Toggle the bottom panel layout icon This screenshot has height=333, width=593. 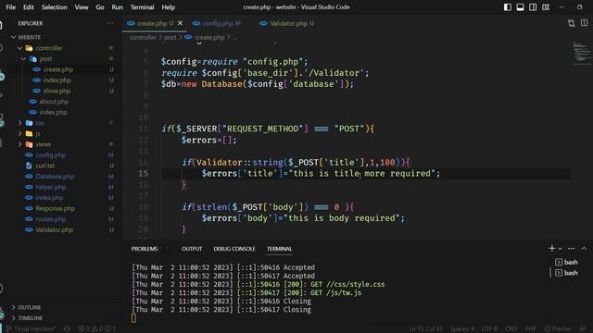coord(521,7)
